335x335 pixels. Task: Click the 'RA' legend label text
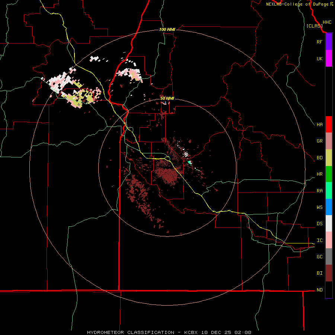point(319,191)
